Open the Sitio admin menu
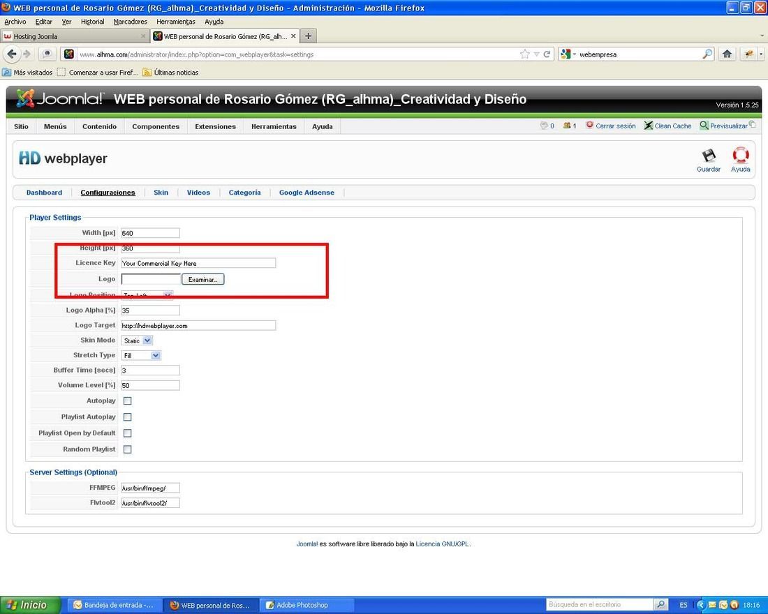Screen dimensions: 768x614 tap(21, 126)
